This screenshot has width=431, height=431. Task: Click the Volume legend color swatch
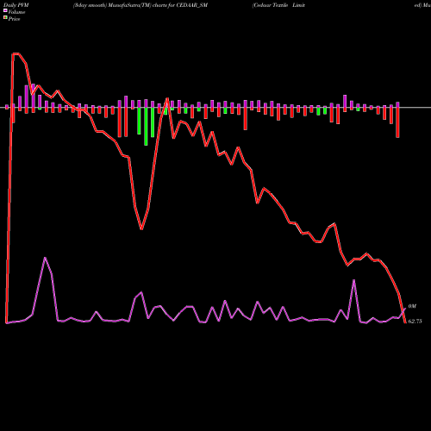5,10
